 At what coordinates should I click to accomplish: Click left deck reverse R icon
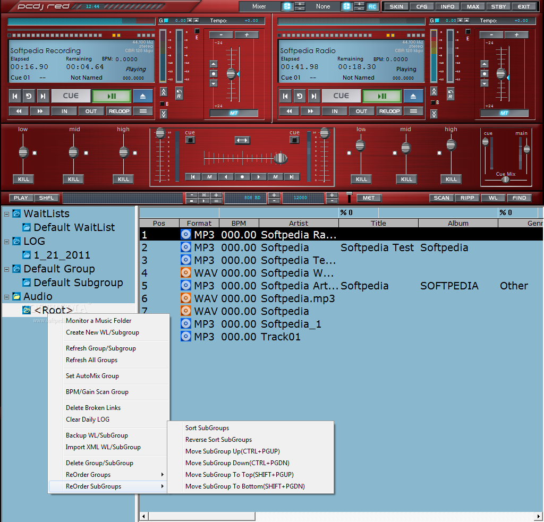tap(178, 93)
